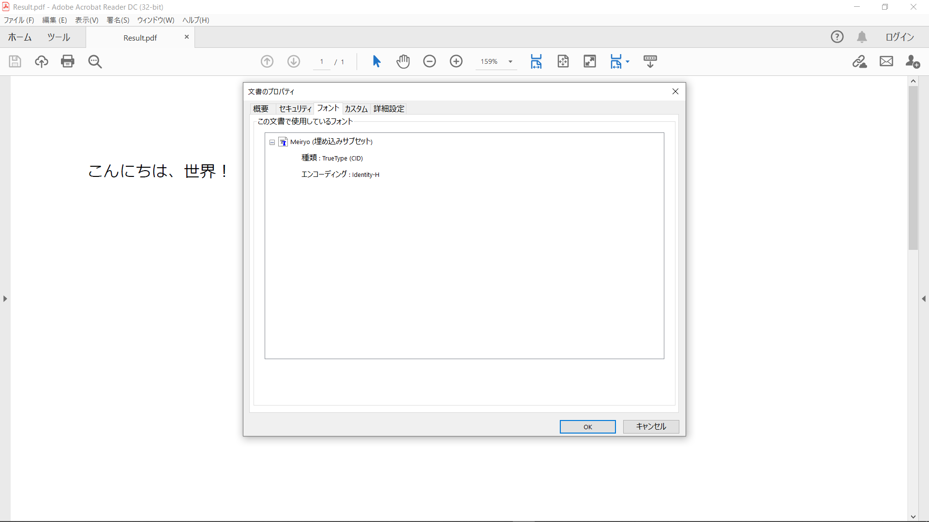Select the エンコーディング : Identity-H row

pyautogui.click(x=340, y=174)
